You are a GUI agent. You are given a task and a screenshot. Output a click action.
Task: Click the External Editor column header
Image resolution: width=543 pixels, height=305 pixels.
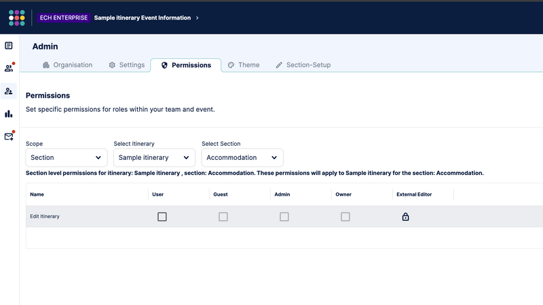pos(414,195)
